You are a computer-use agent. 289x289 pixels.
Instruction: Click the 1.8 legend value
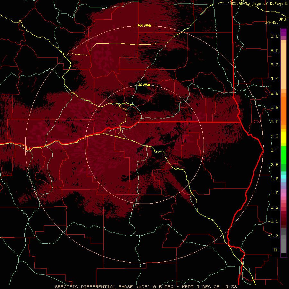click(275, 179)
